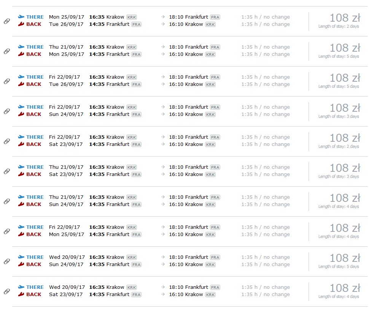
Task: Select 108 zł price of Wed 20/09–Sun 24/09 trip
Action: pos(345,258)
